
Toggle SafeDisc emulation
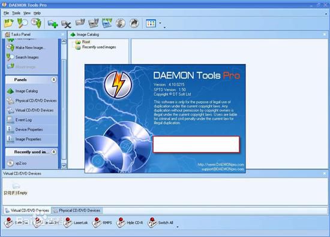(17, 223)
